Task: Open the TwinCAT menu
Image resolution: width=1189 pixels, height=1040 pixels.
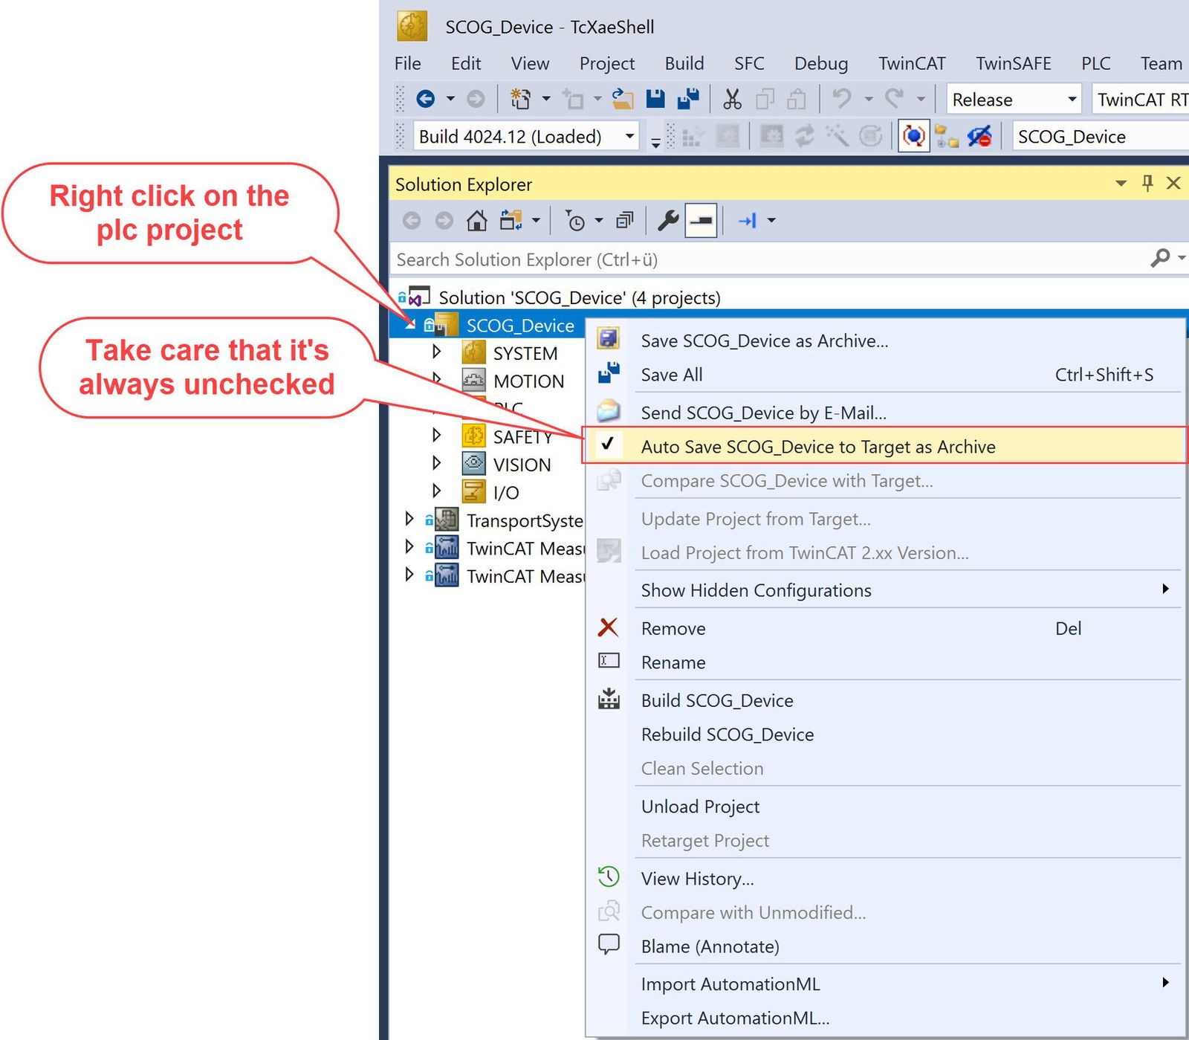Action: pos(912,63)
